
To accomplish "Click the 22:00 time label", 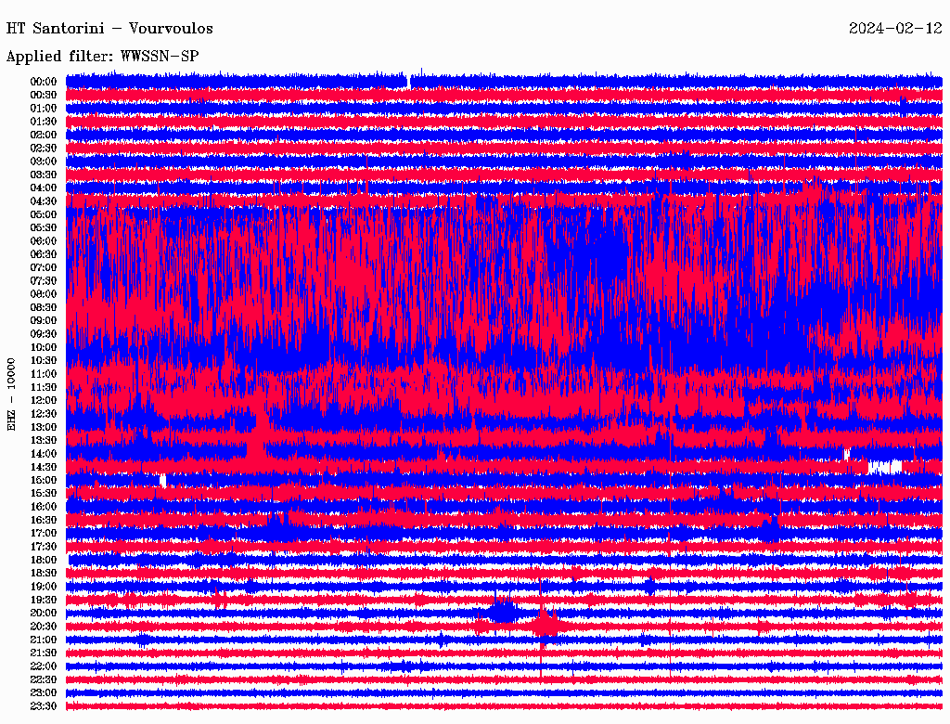I will (x=44, y=666).
